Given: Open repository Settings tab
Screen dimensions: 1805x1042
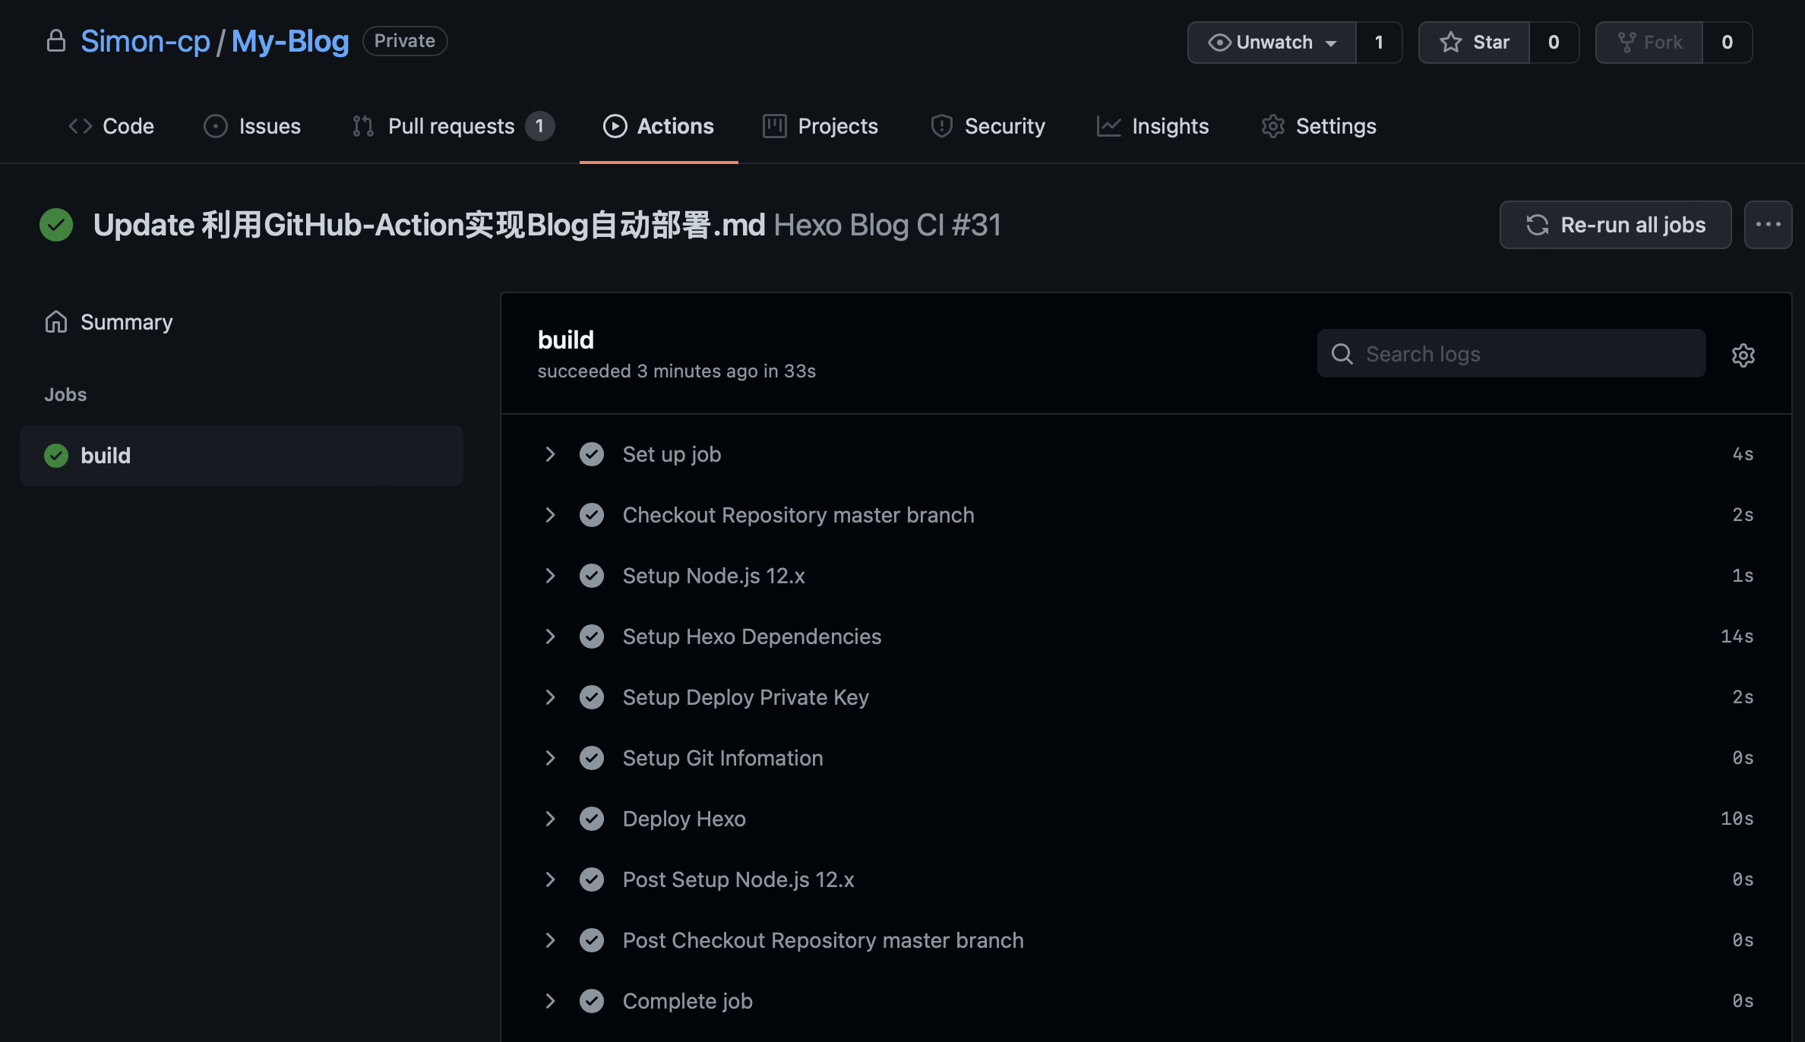Looking at the screenshot, I should 1319,126.
